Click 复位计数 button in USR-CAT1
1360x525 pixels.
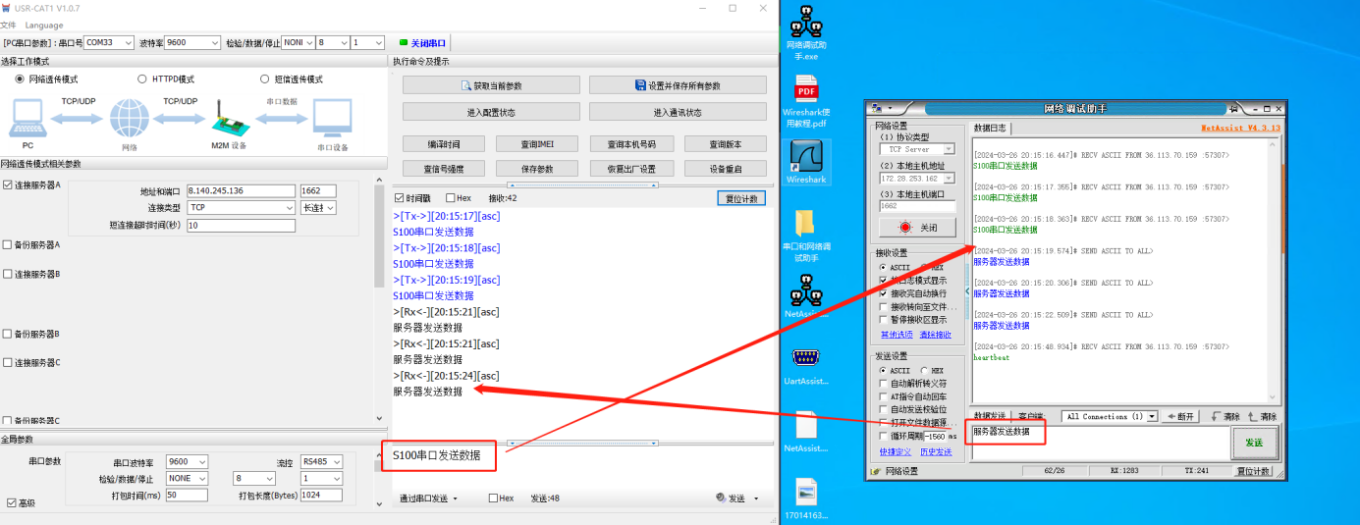740,197
